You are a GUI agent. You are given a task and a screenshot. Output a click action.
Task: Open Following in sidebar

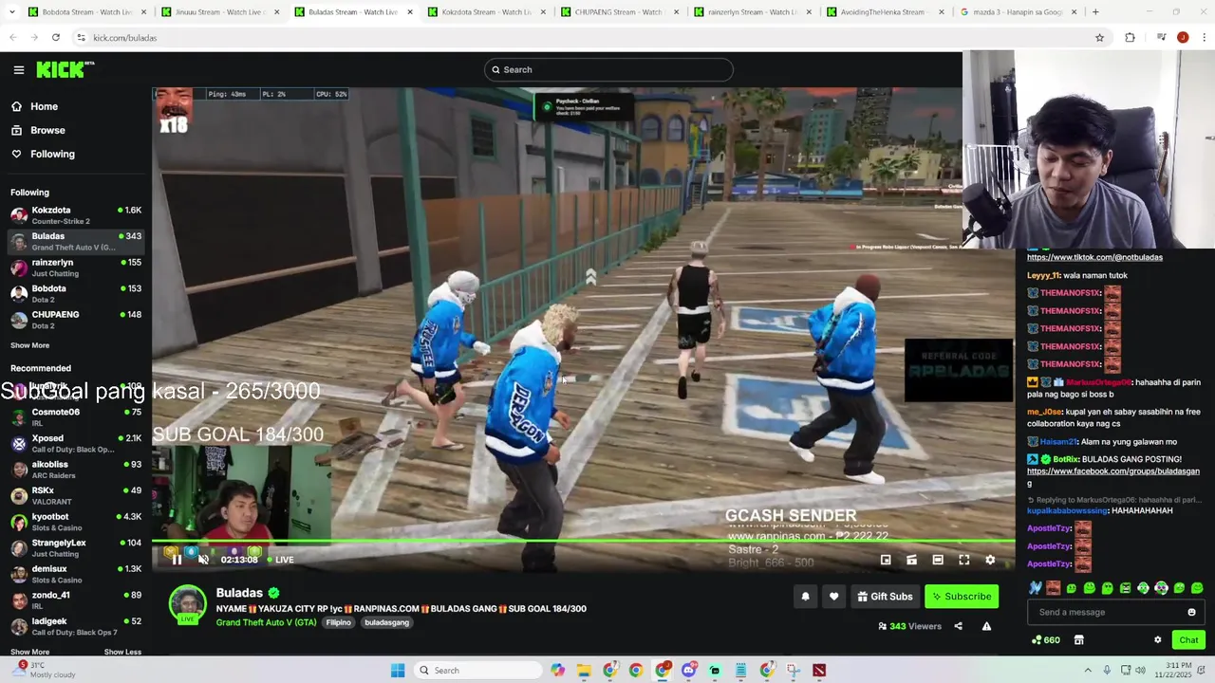43,154
